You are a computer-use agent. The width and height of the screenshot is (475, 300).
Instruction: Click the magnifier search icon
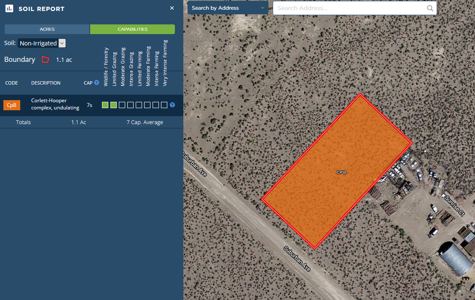(x=430, y=8)
